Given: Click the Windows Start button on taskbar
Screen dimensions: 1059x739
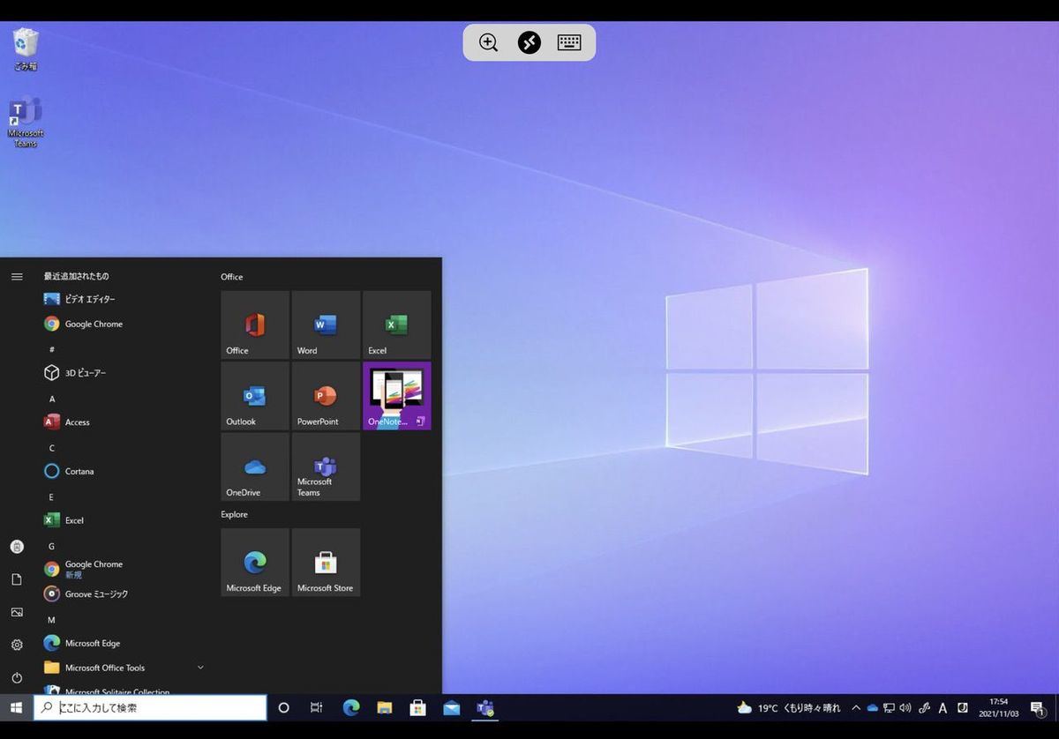Looking at the screenshot, I should pyautogui.click(x=16, y=707).
